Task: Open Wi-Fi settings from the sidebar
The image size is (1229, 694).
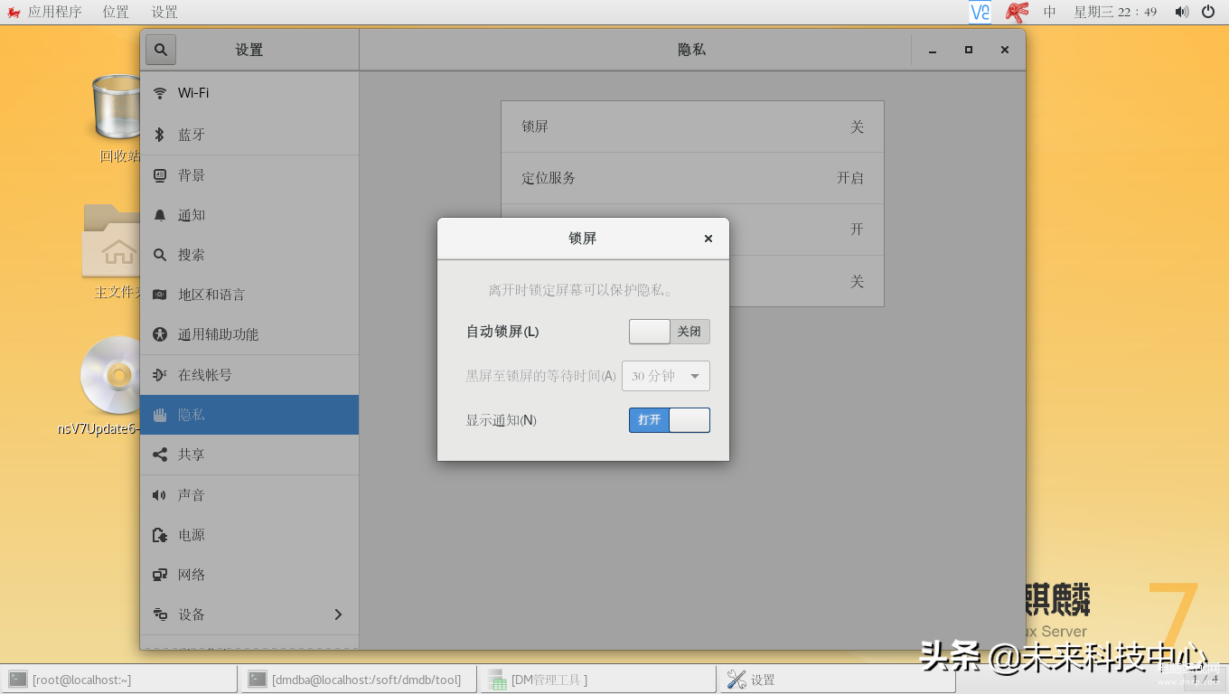Action: [249, 93]
